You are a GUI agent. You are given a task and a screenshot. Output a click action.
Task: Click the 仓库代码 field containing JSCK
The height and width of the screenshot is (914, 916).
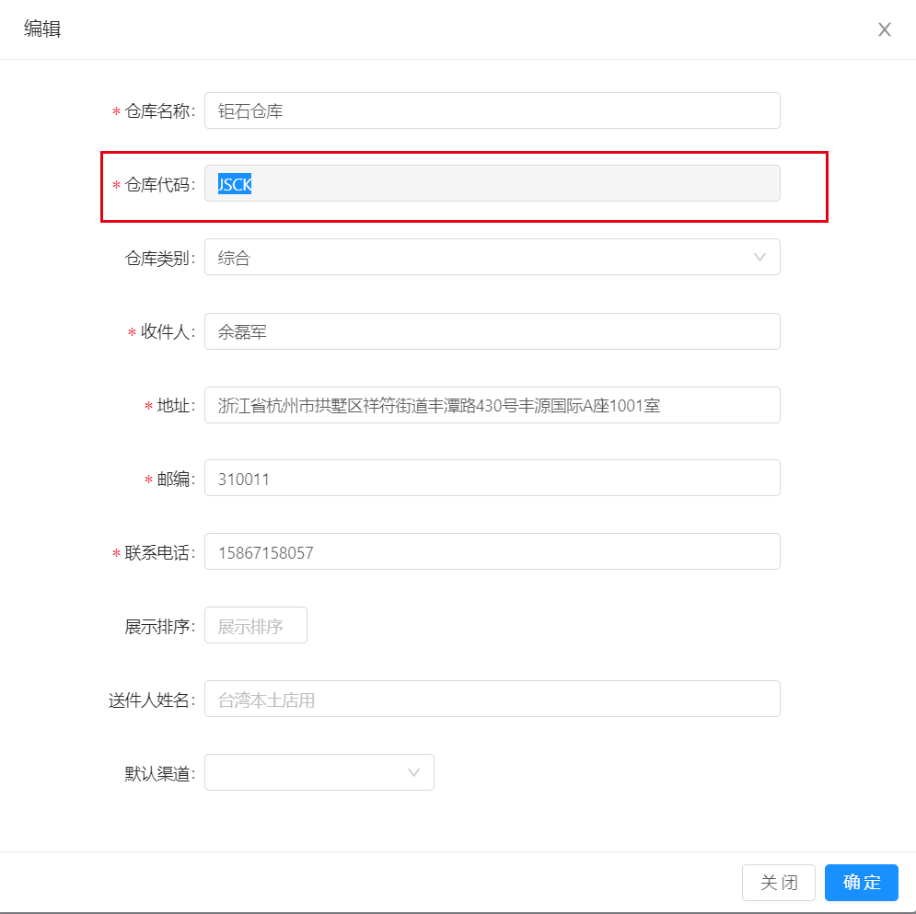pos(492,183)
